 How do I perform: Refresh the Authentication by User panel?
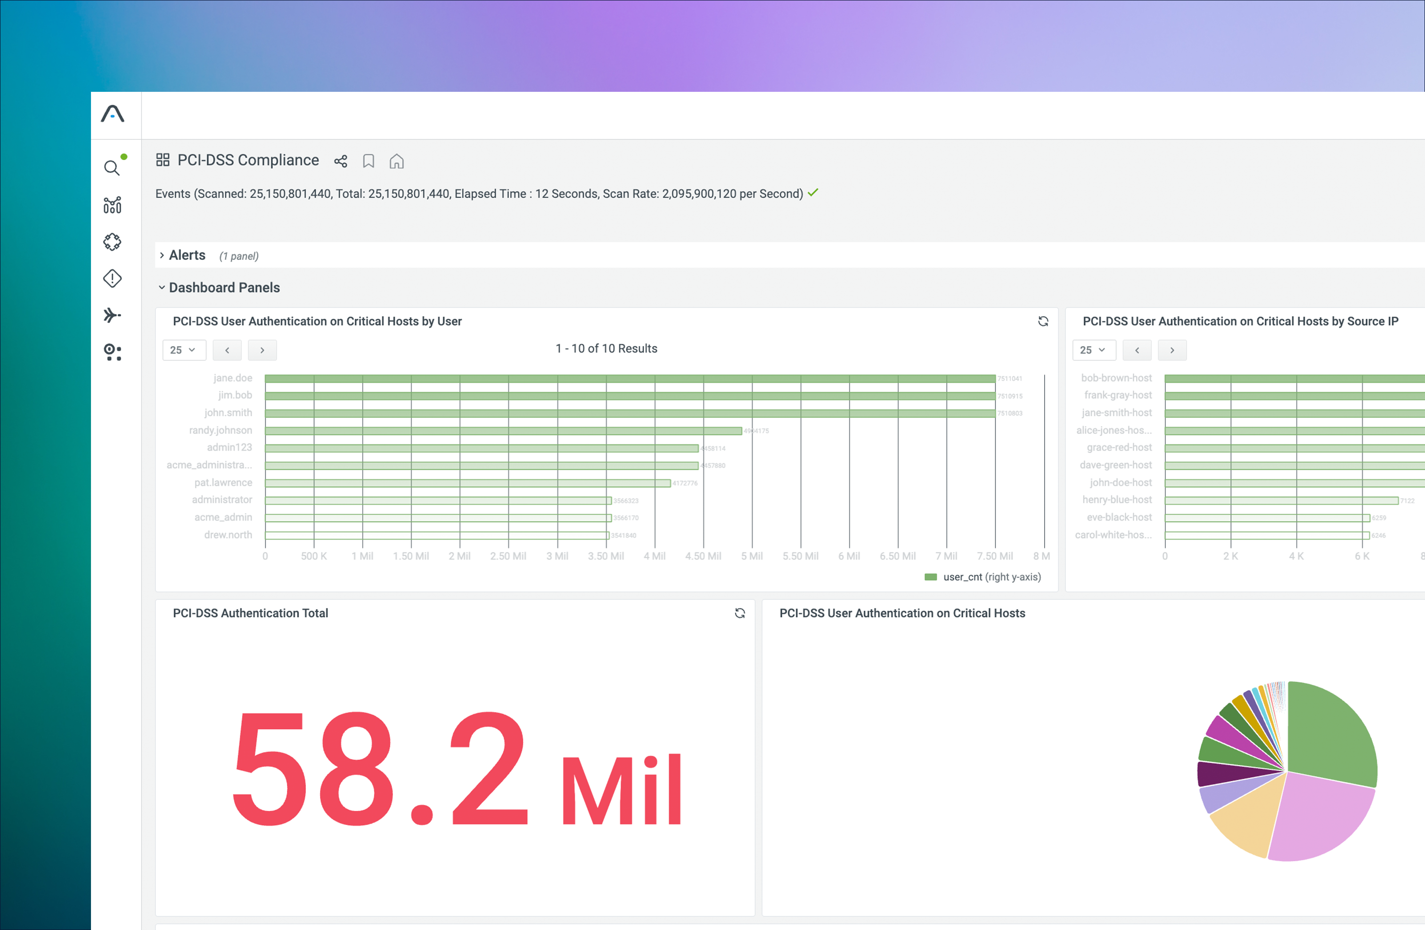coord(1043,321)
